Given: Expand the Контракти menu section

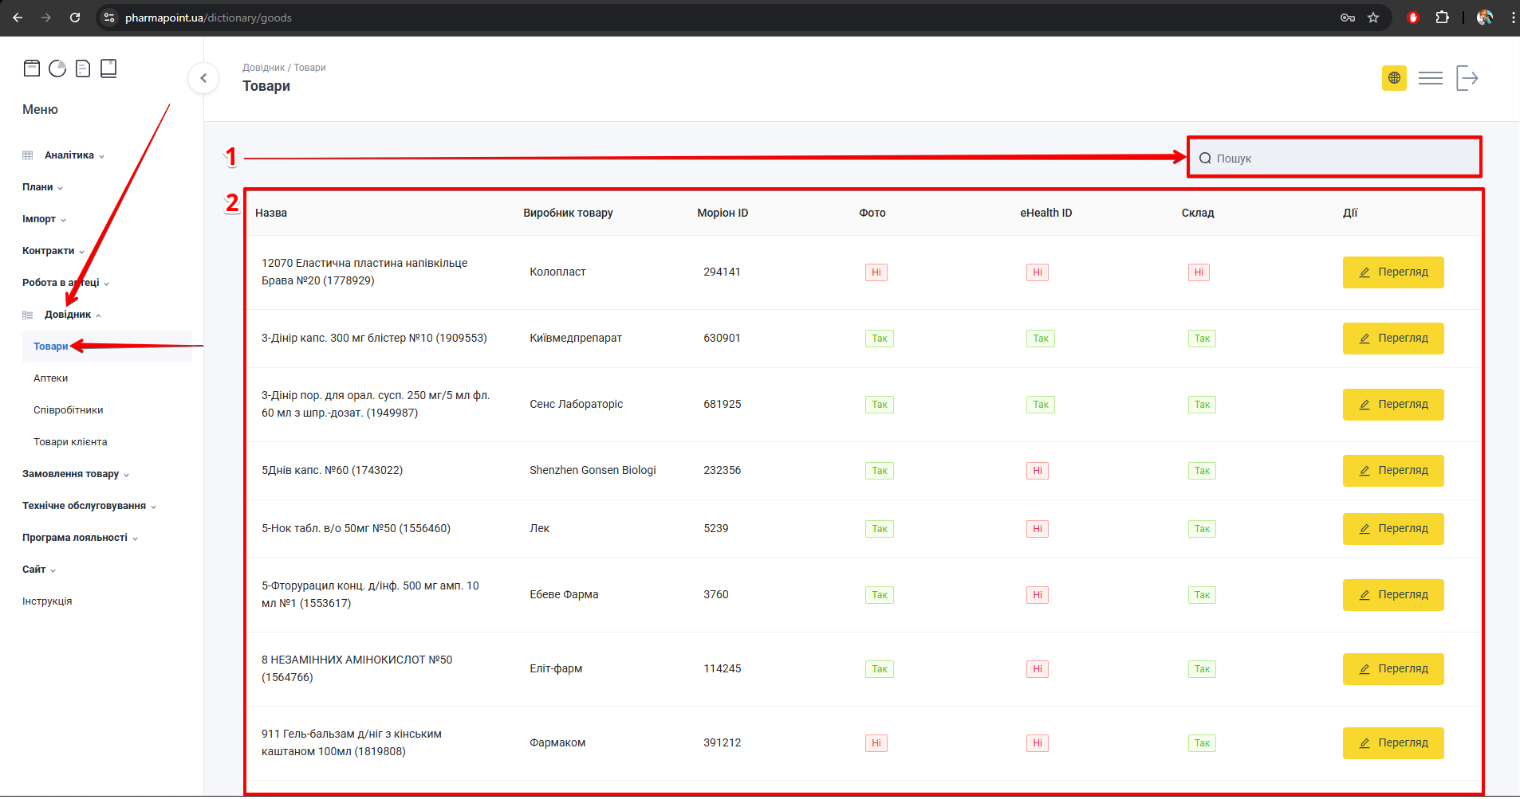Looking at the screenshot, I should [49, 251].
